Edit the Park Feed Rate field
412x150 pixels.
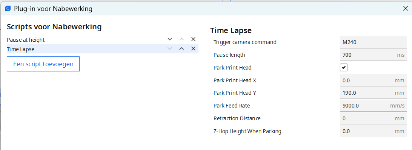click(x=374, y=106)
